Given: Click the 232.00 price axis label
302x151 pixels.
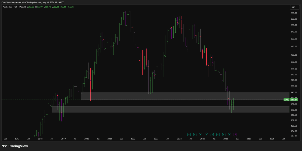Looking at the screenshot, I should [x=294, y=110].
